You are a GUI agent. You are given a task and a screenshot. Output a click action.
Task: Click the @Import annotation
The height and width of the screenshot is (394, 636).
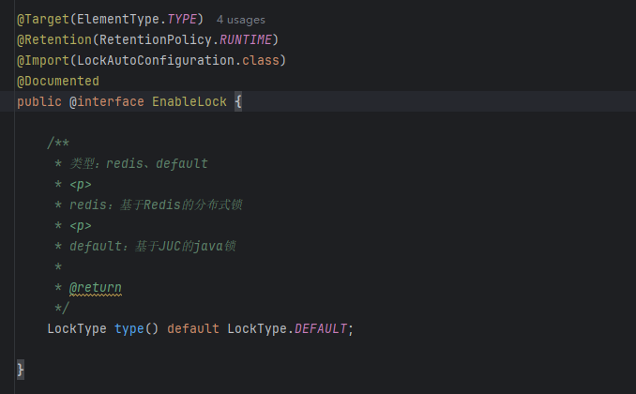click(43, 60)
